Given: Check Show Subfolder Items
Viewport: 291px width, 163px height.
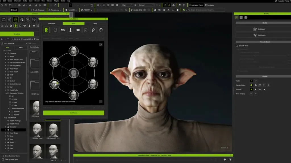Looking at the screenshot, I should click(x=3, y=156).
